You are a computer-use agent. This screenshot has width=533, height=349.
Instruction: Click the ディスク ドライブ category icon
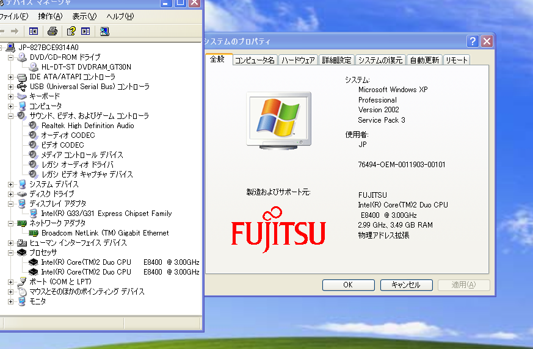point(22,194)
